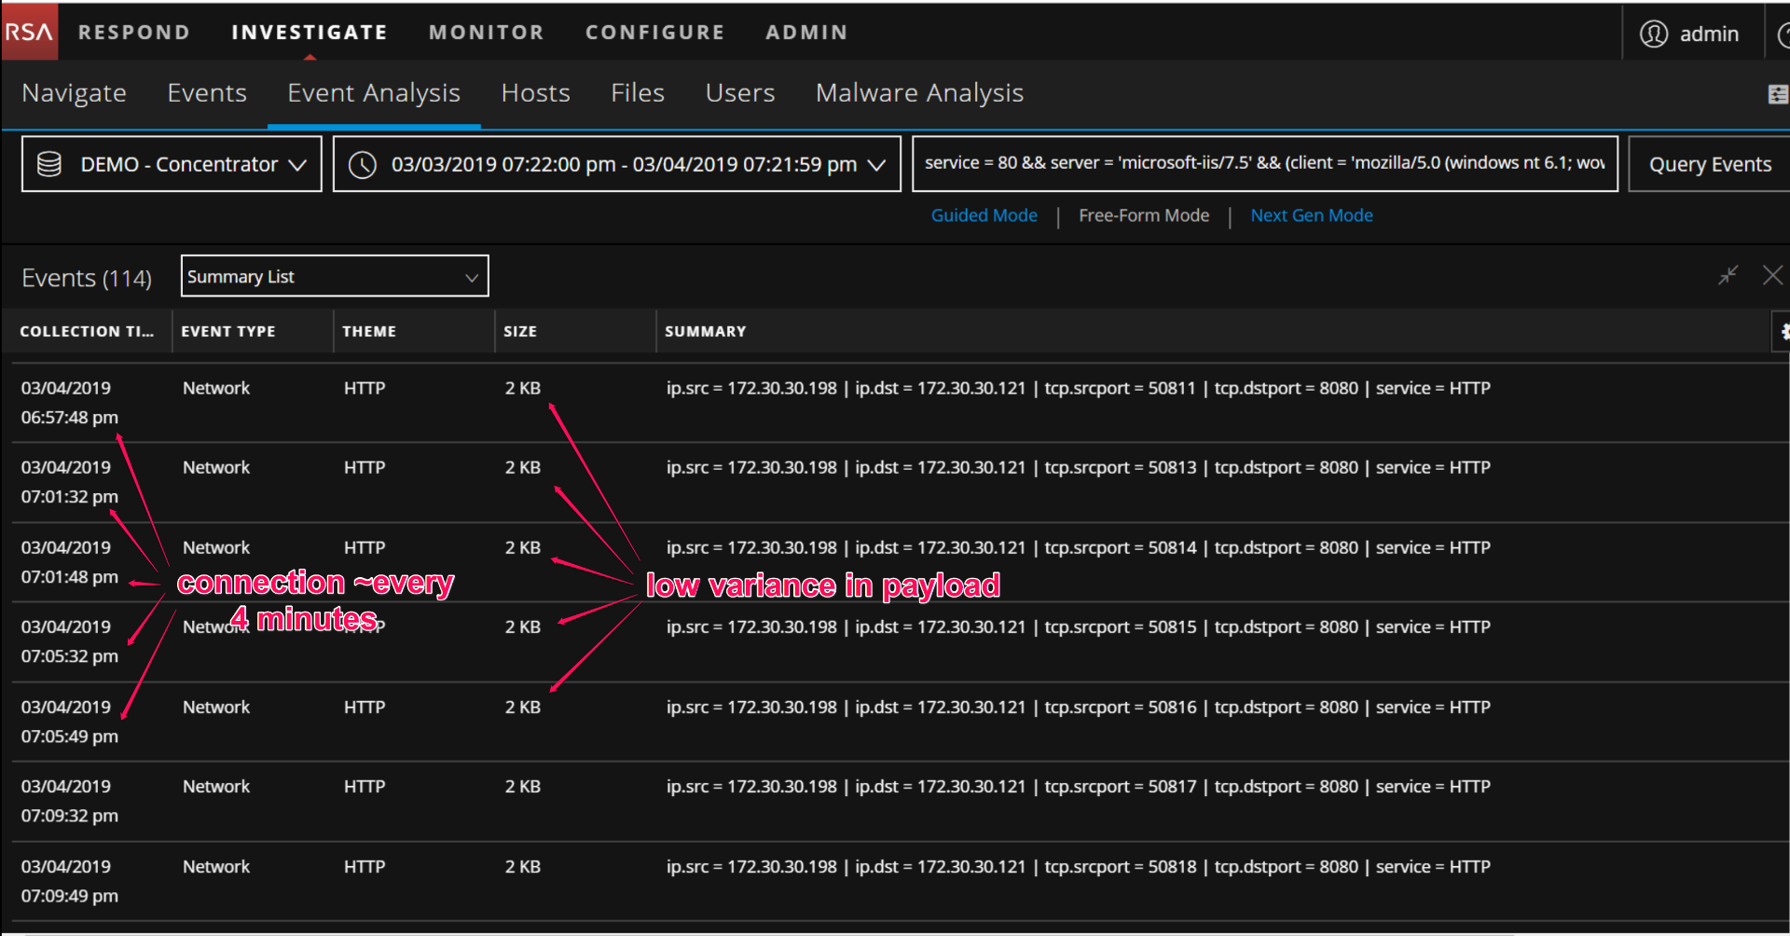1790x936 pixels.
Task: Click inside the query filter input field
Action: 1263,163
